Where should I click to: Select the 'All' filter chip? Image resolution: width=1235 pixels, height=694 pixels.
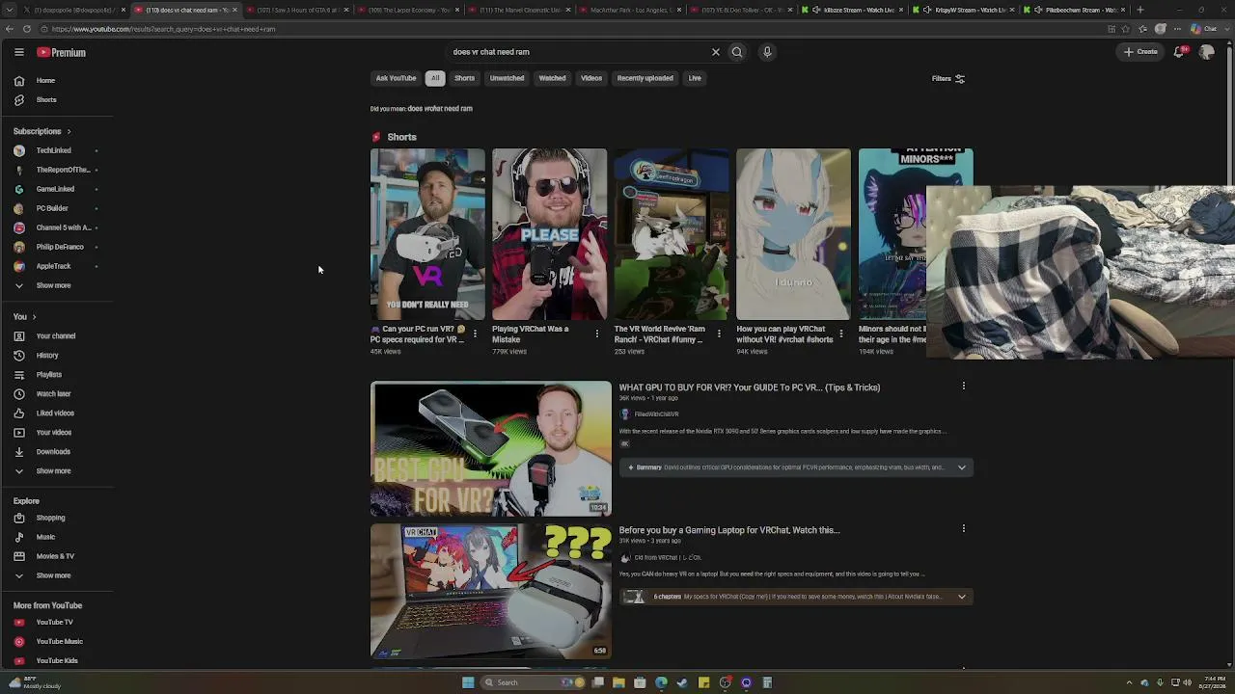coord(435,78)
